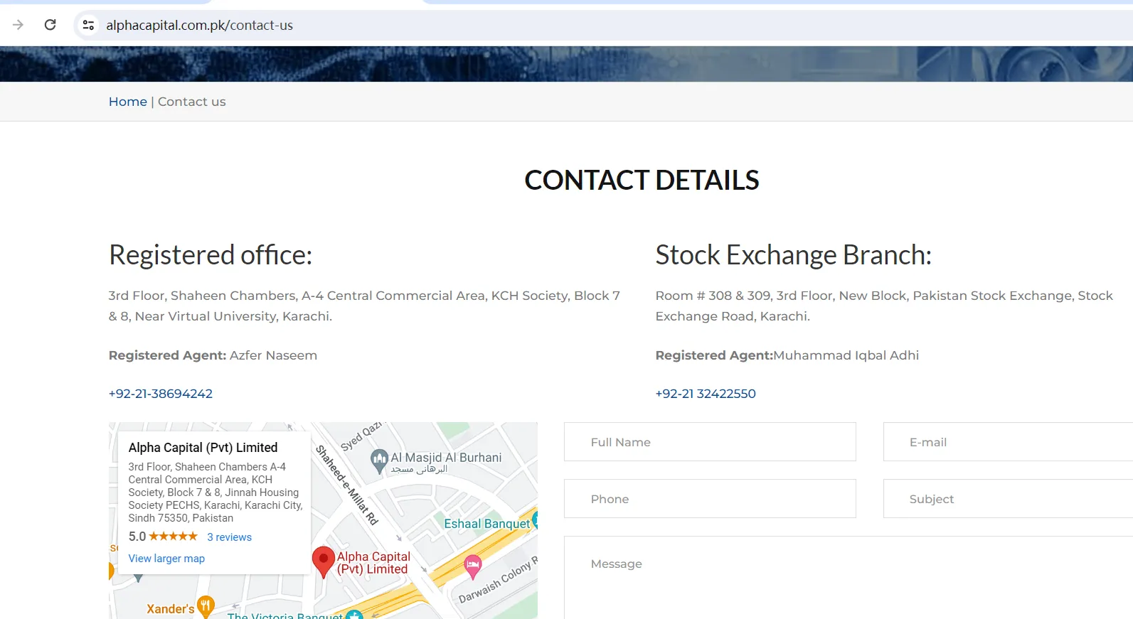
Task: Select the Al Masjid Al Burhani mosque marker
Action: [x=380, y=461]
